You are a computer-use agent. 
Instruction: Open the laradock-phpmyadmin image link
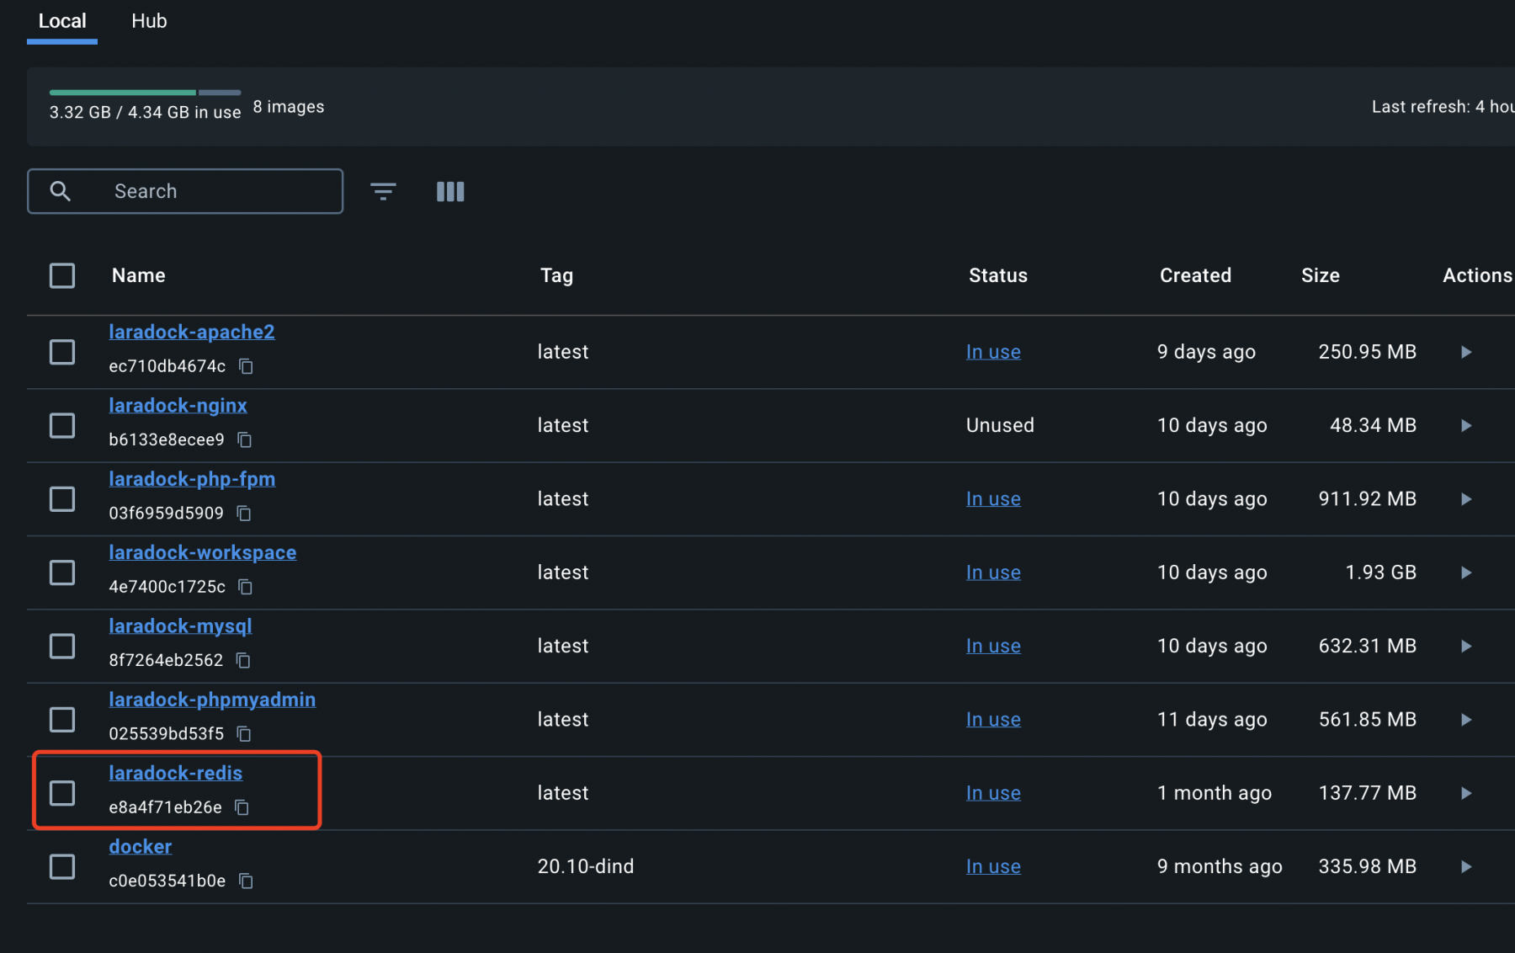tap(212, 700)
